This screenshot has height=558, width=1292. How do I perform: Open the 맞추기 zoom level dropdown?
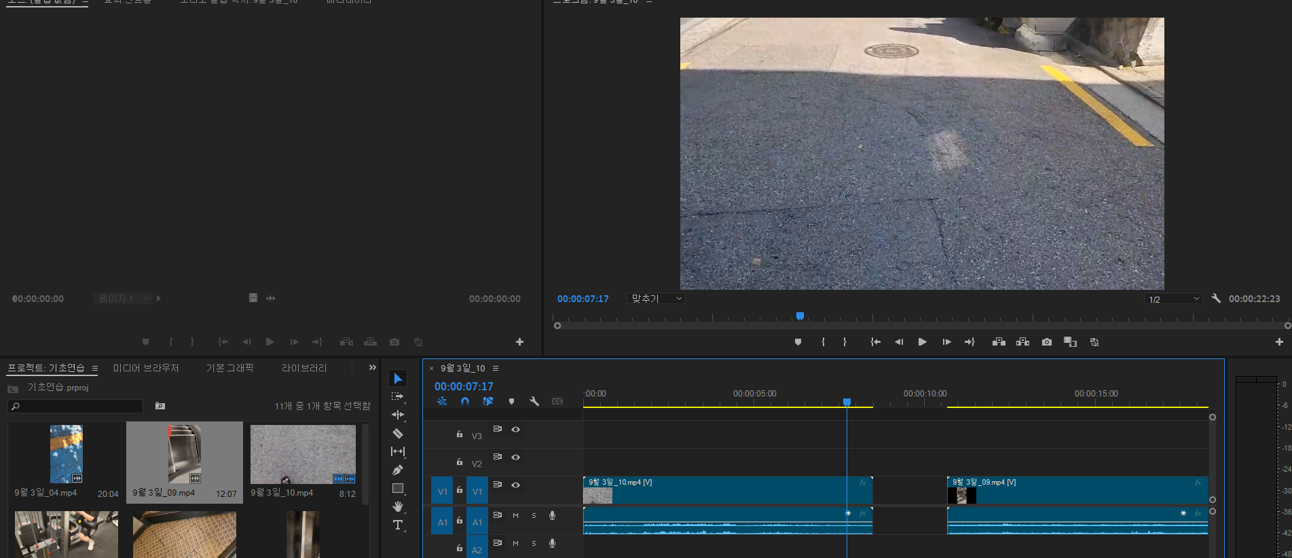[657, 299]
